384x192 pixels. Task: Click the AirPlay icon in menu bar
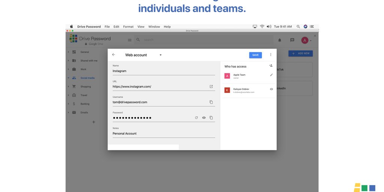255,27
